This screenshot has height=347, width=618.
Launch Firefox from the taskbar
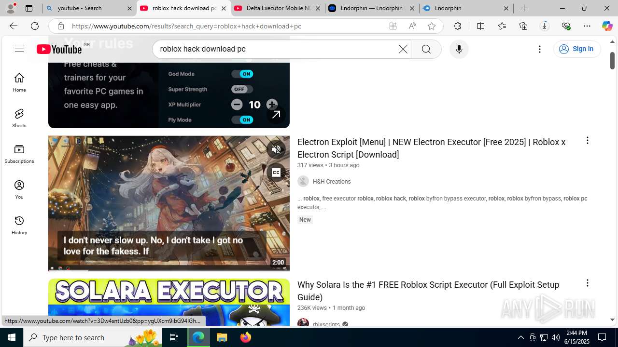(245, 337)
